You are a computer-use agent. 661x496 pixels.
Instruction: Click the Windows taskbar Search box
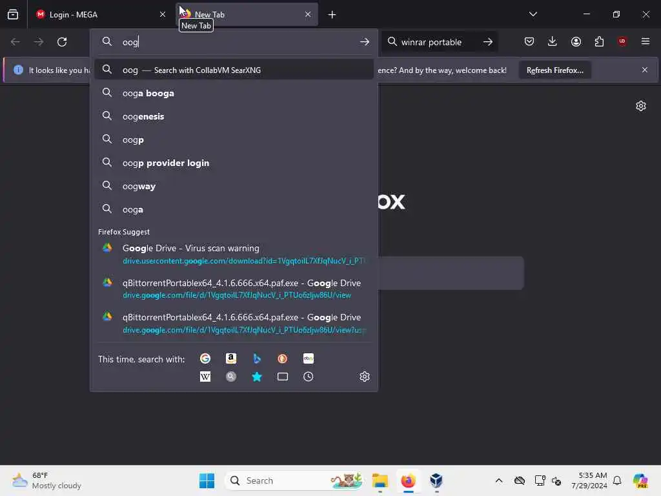[294, 480]
